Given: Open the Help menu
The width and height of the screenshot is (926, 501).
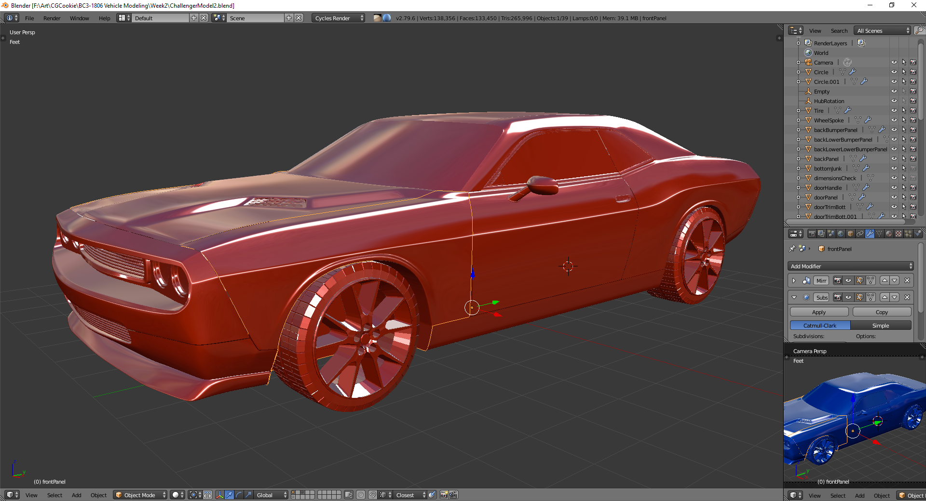Looking at the screenshot, I should point(104,18).
